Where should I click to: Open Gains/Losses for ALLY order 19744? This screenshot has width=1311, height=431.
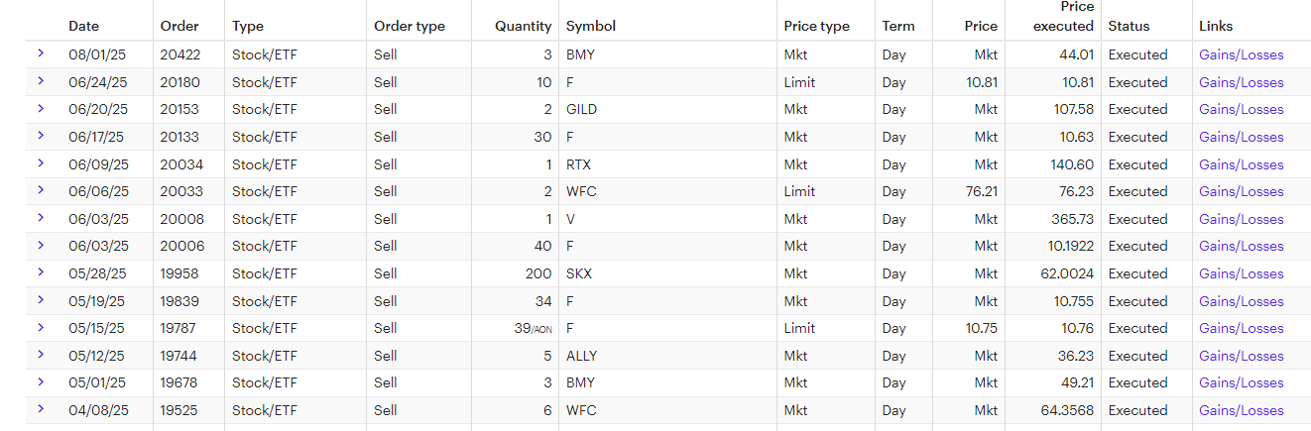click(1241, 356)
